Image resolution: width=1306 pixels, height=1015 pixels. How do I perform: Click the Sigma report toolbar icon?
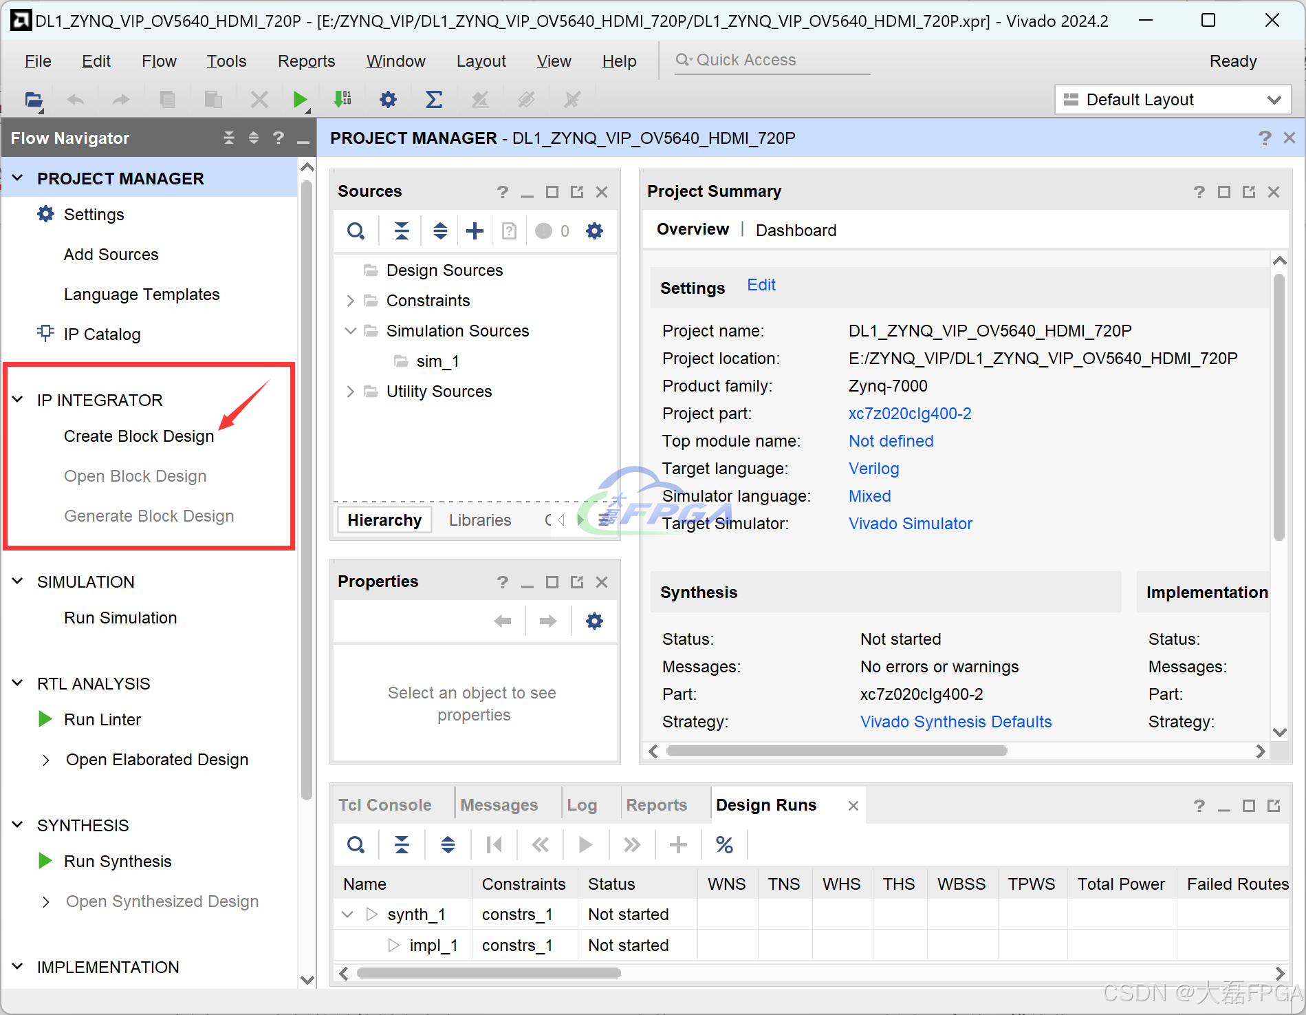click(434, 100)
